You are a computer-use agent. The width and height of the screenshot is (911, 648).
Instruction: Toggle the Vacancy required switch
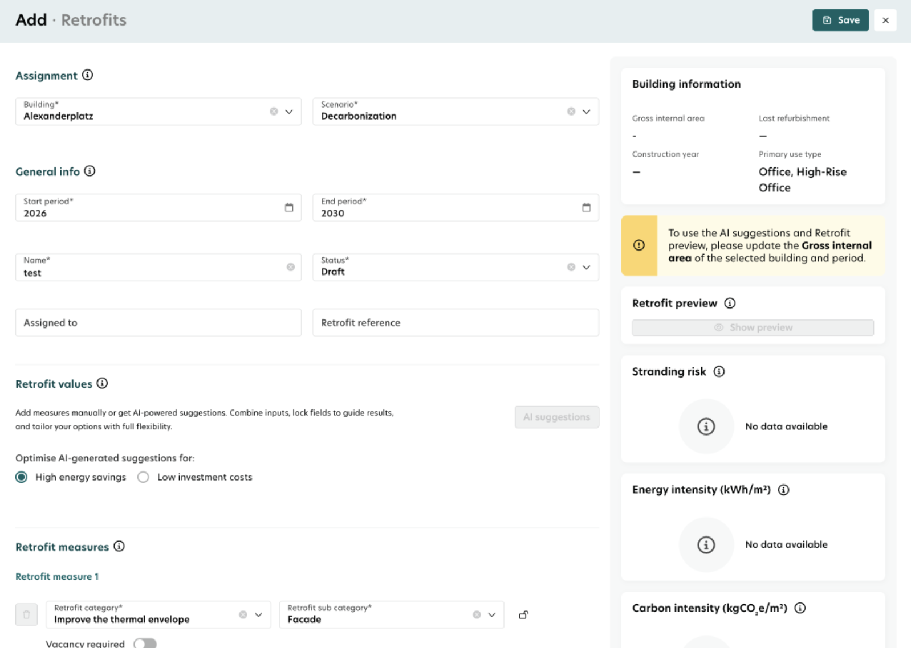click(x=145, y=643)
